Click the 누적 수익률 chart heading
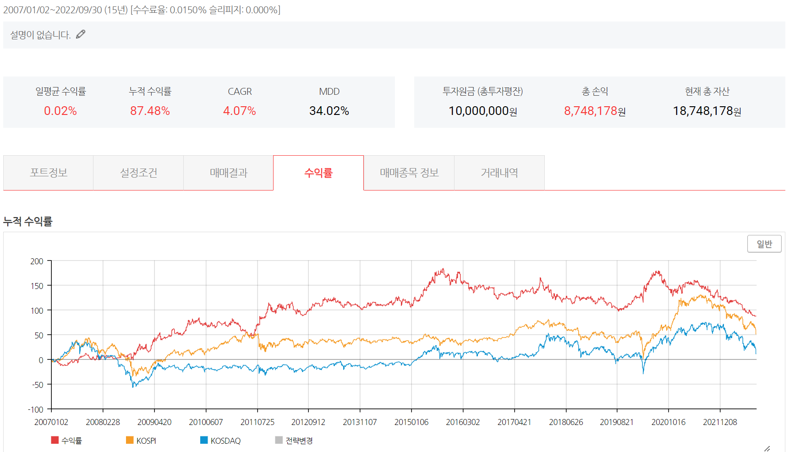The width and height of the screenshot is (789, 452). [28, 222]
